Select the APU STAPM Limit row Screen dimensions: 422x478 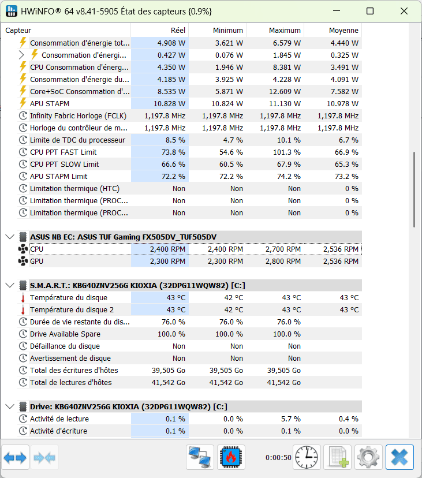[58, 177]
